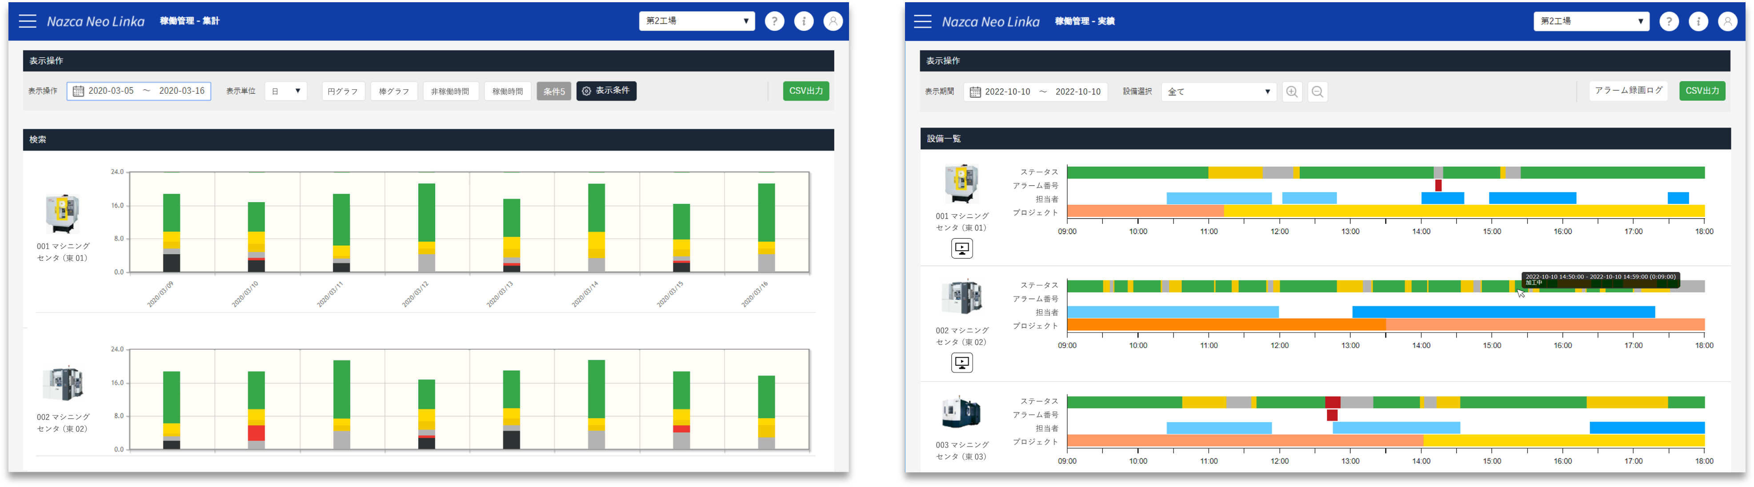This screenshot has width=1754, height=487.
Task: Click 003 マシニングセンタ (東 03) label
Action: 961,451
